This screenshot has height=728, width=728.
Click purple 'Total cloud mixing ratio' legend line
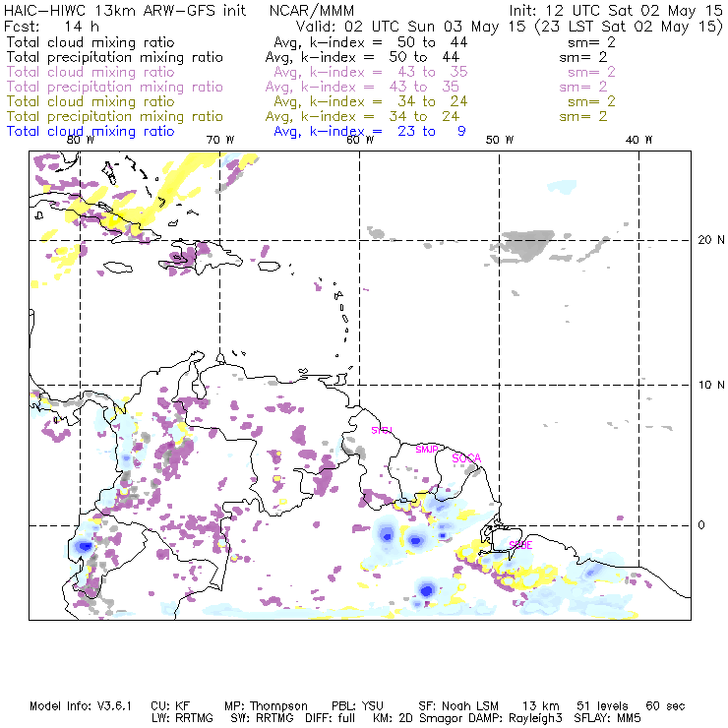[x=91, y=72]
